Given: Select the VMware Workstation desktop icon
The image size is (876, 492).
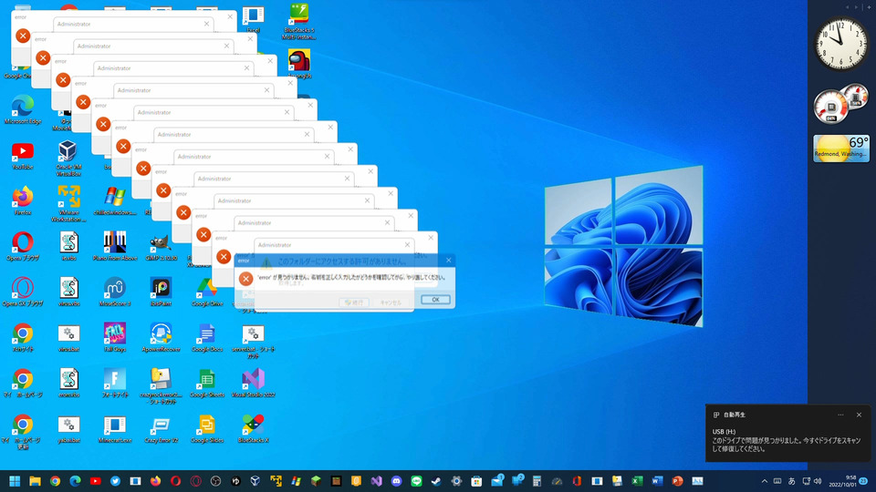Looking at the screenshot, I should 68,204.
